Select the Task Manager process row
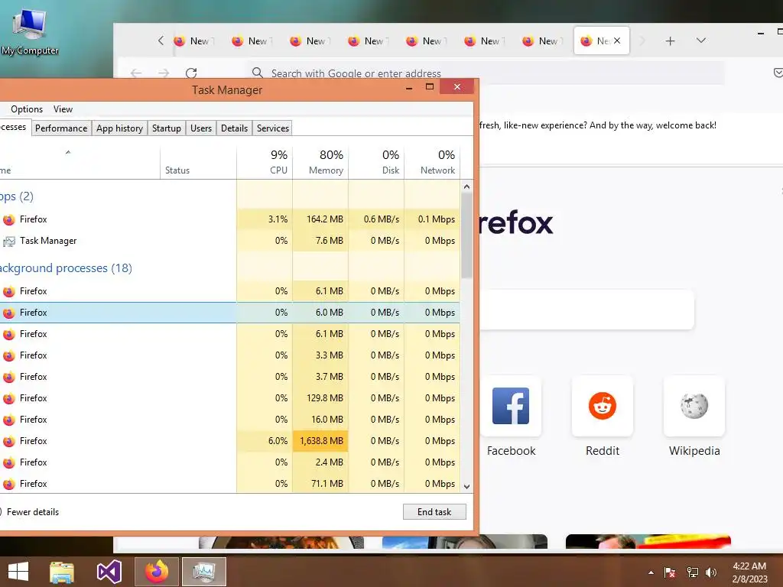The width and height of the screenshot is (783, 587). coord(229,241)
